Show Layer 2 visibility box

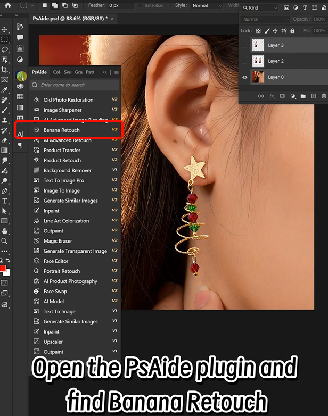[x=244, y=61]
